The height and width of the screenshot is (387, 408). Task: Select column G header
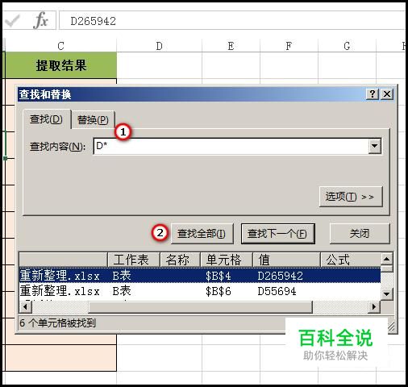[347, 46]
